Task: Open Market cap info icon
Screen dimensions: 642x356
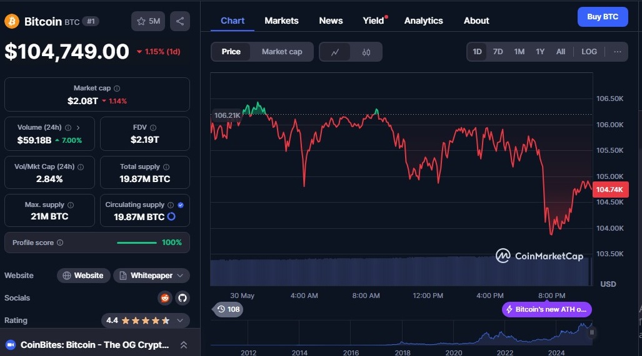Action: coord(117,88)
